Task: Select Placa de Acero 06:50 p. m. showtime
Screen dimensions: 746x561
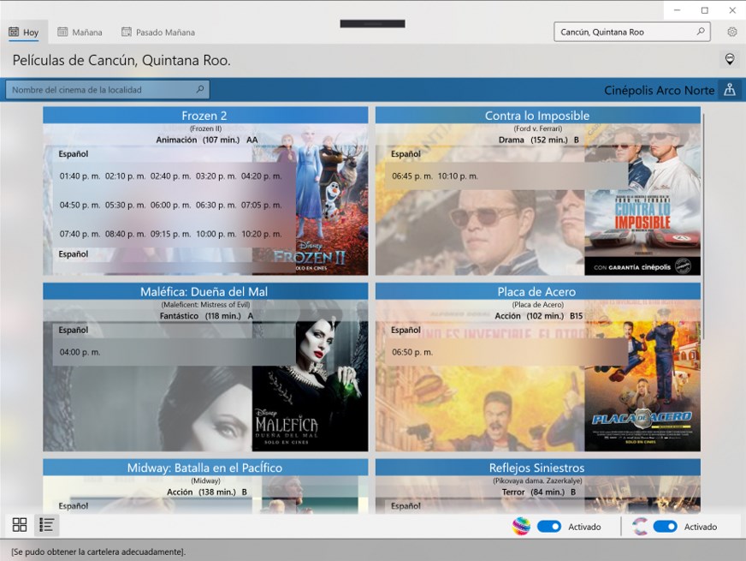Action: pyautogui.click(x=412, y=352)
